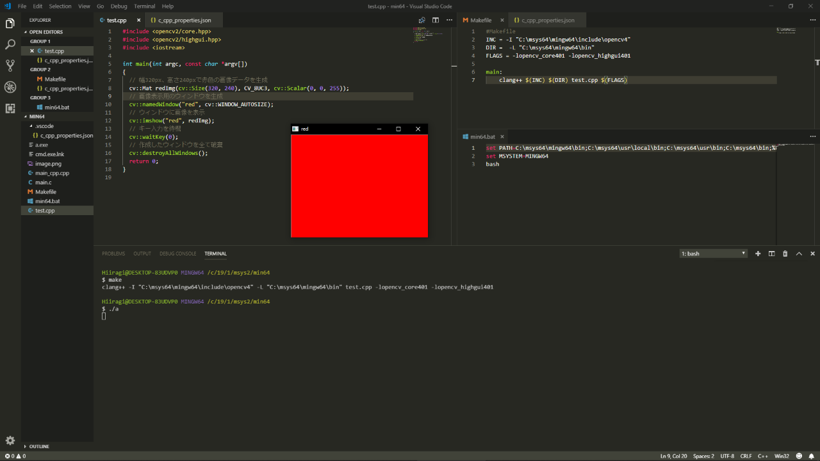Open the '1: bash' terminal selector dropdown
The width and height of the screenshot is (820, 461).
[x=714, y=254]
